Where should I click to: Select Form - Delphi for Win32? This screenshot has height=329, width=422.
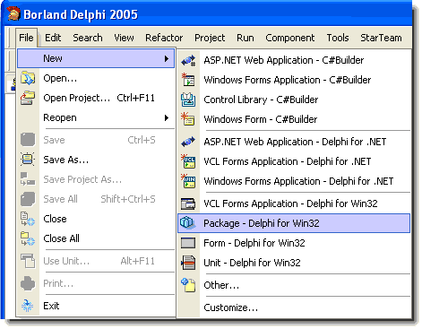[294, 243]
